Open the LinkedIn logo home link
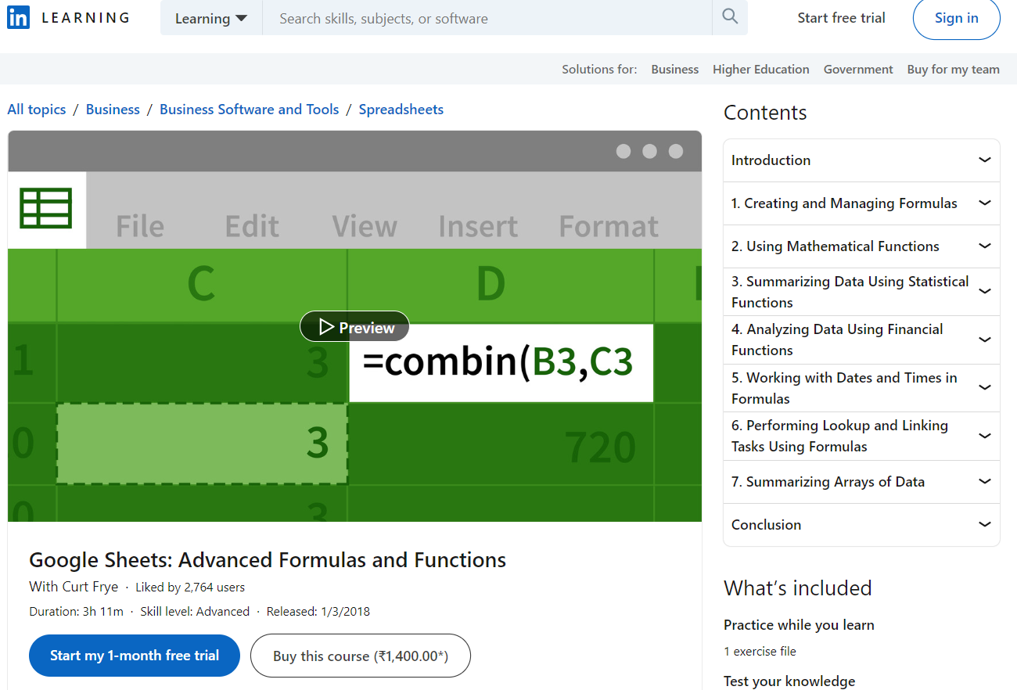Image resolution: width=1017 pixels, height=690 pixels. [x=68, y=17]
